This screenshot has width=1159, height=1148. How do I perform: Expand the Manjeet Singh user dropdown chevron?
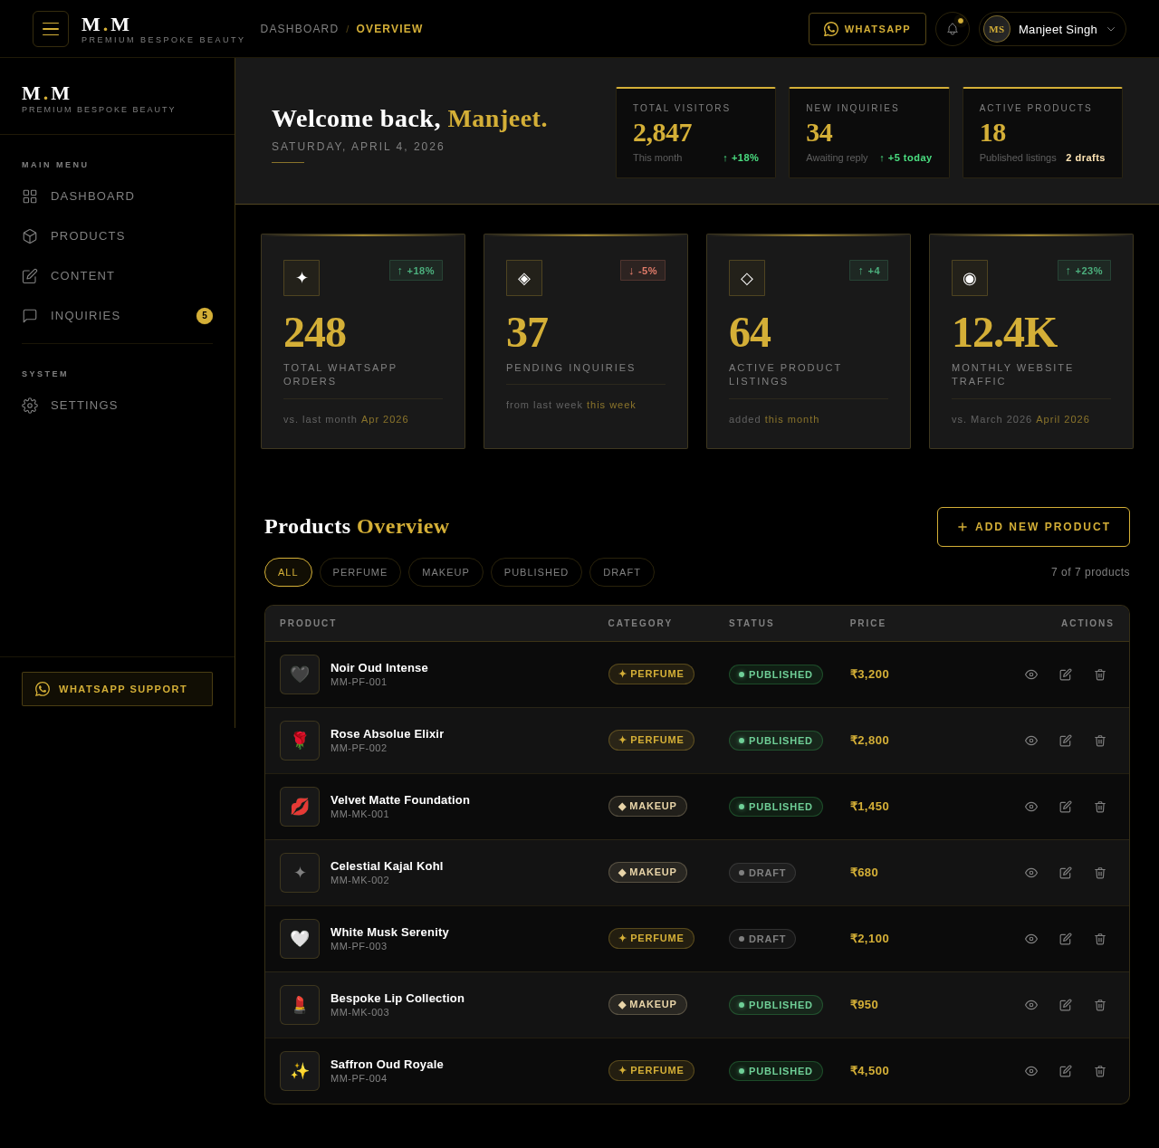(x=1111, y=29)
